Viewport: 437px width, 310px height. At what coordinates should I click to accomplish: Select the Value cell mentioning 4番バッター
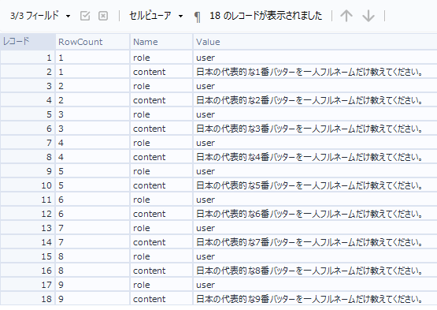point(315,157)
